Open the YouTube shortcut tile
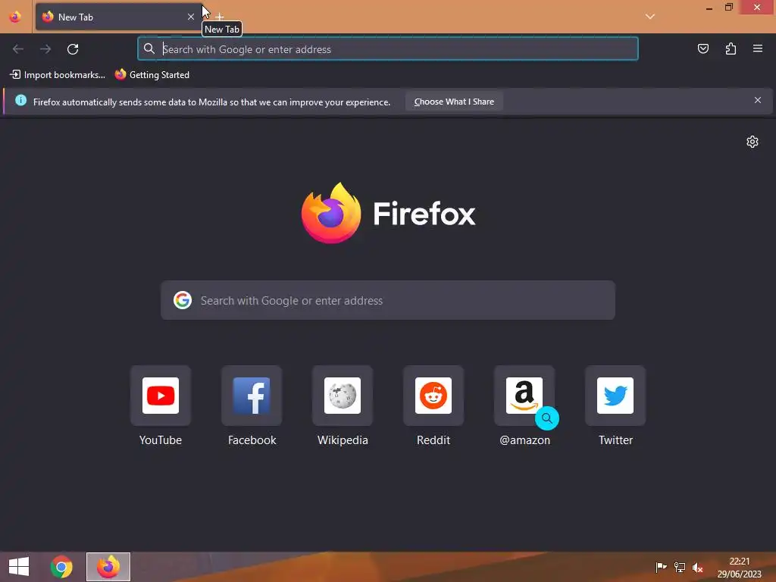The height and width of the screenshot is (582, 776). tap(161, 396)
